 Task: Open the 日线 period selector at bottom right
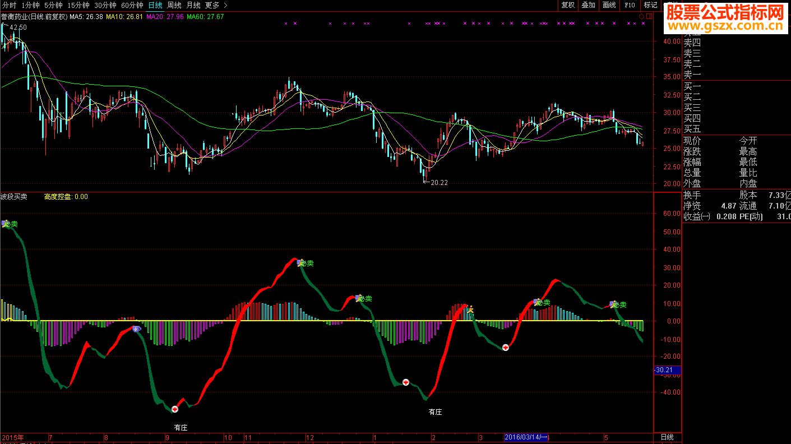[x=667, y=437]
